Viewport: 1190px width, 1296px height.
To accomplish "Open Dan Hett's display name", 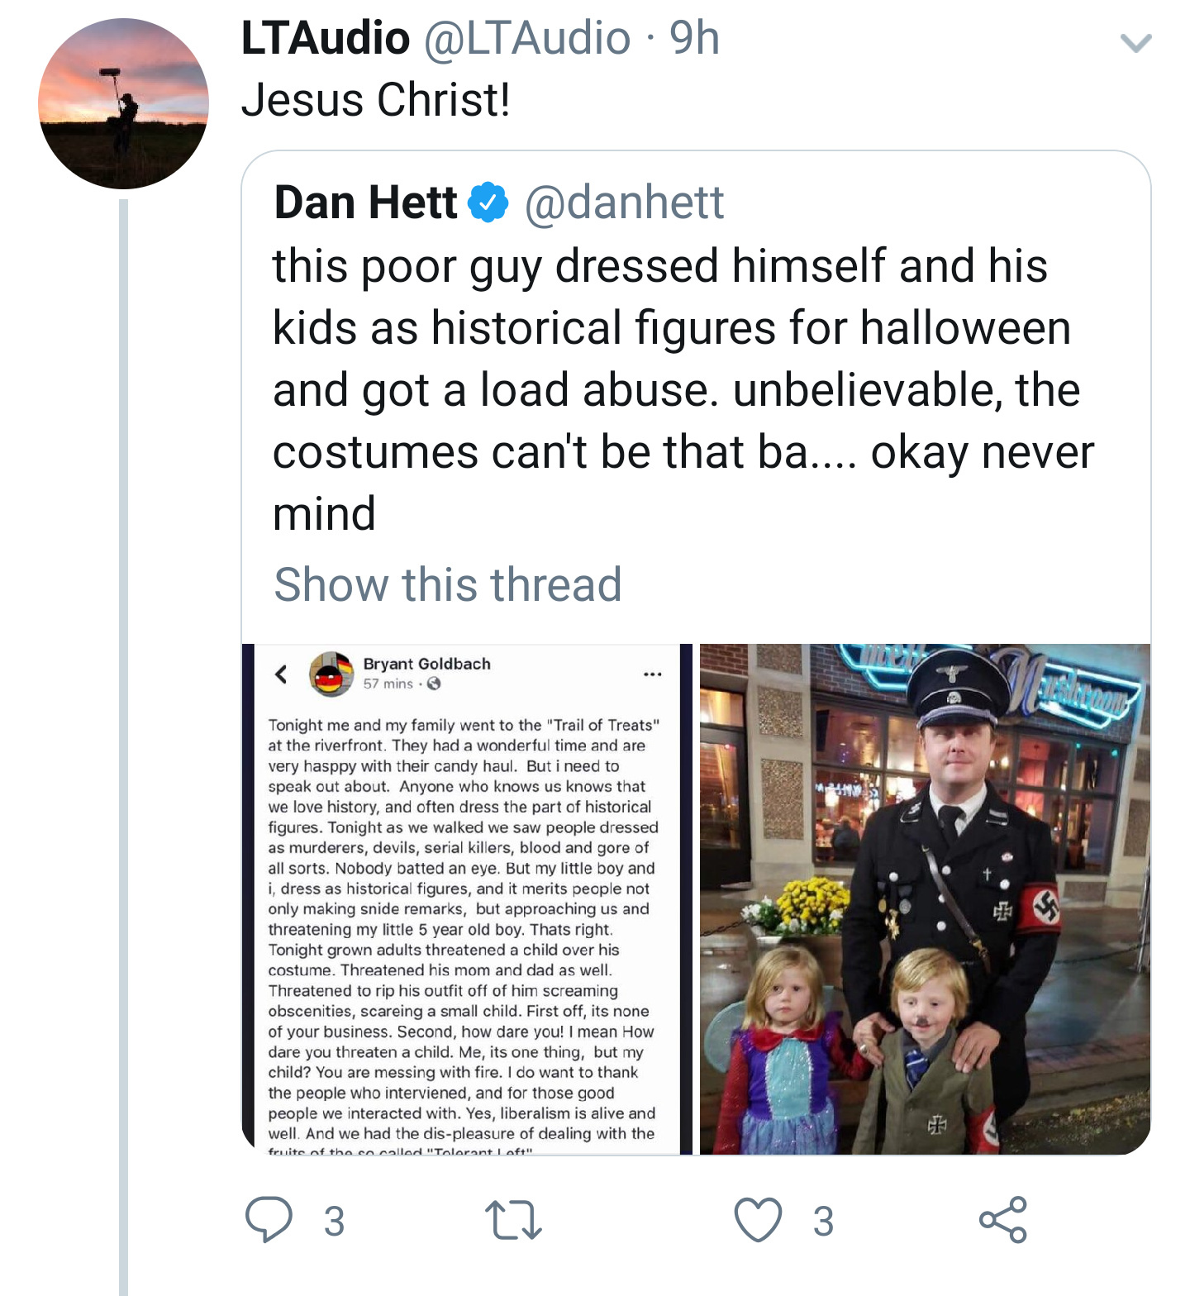I will [365, 202].
